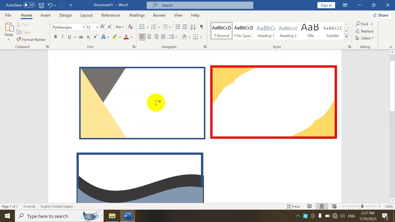Open Windows taskbar search box
This screenshot has height=222, width=395.
59,216
